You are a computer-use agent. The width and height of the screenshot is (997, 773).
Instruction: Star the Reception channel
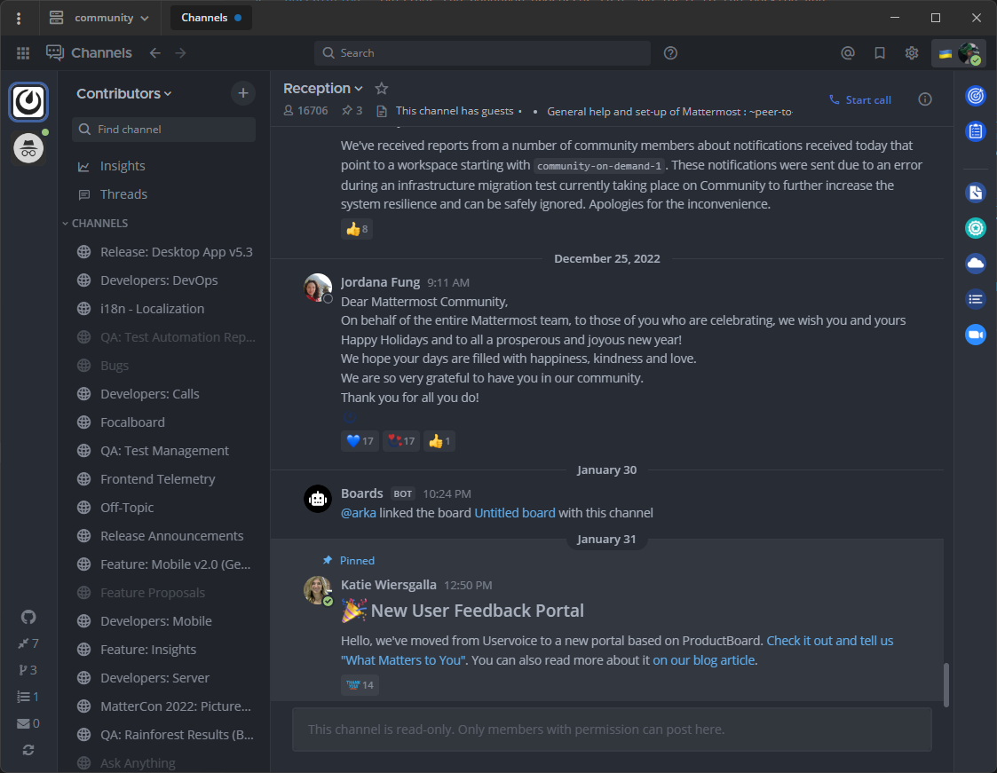tap(381, 88)
